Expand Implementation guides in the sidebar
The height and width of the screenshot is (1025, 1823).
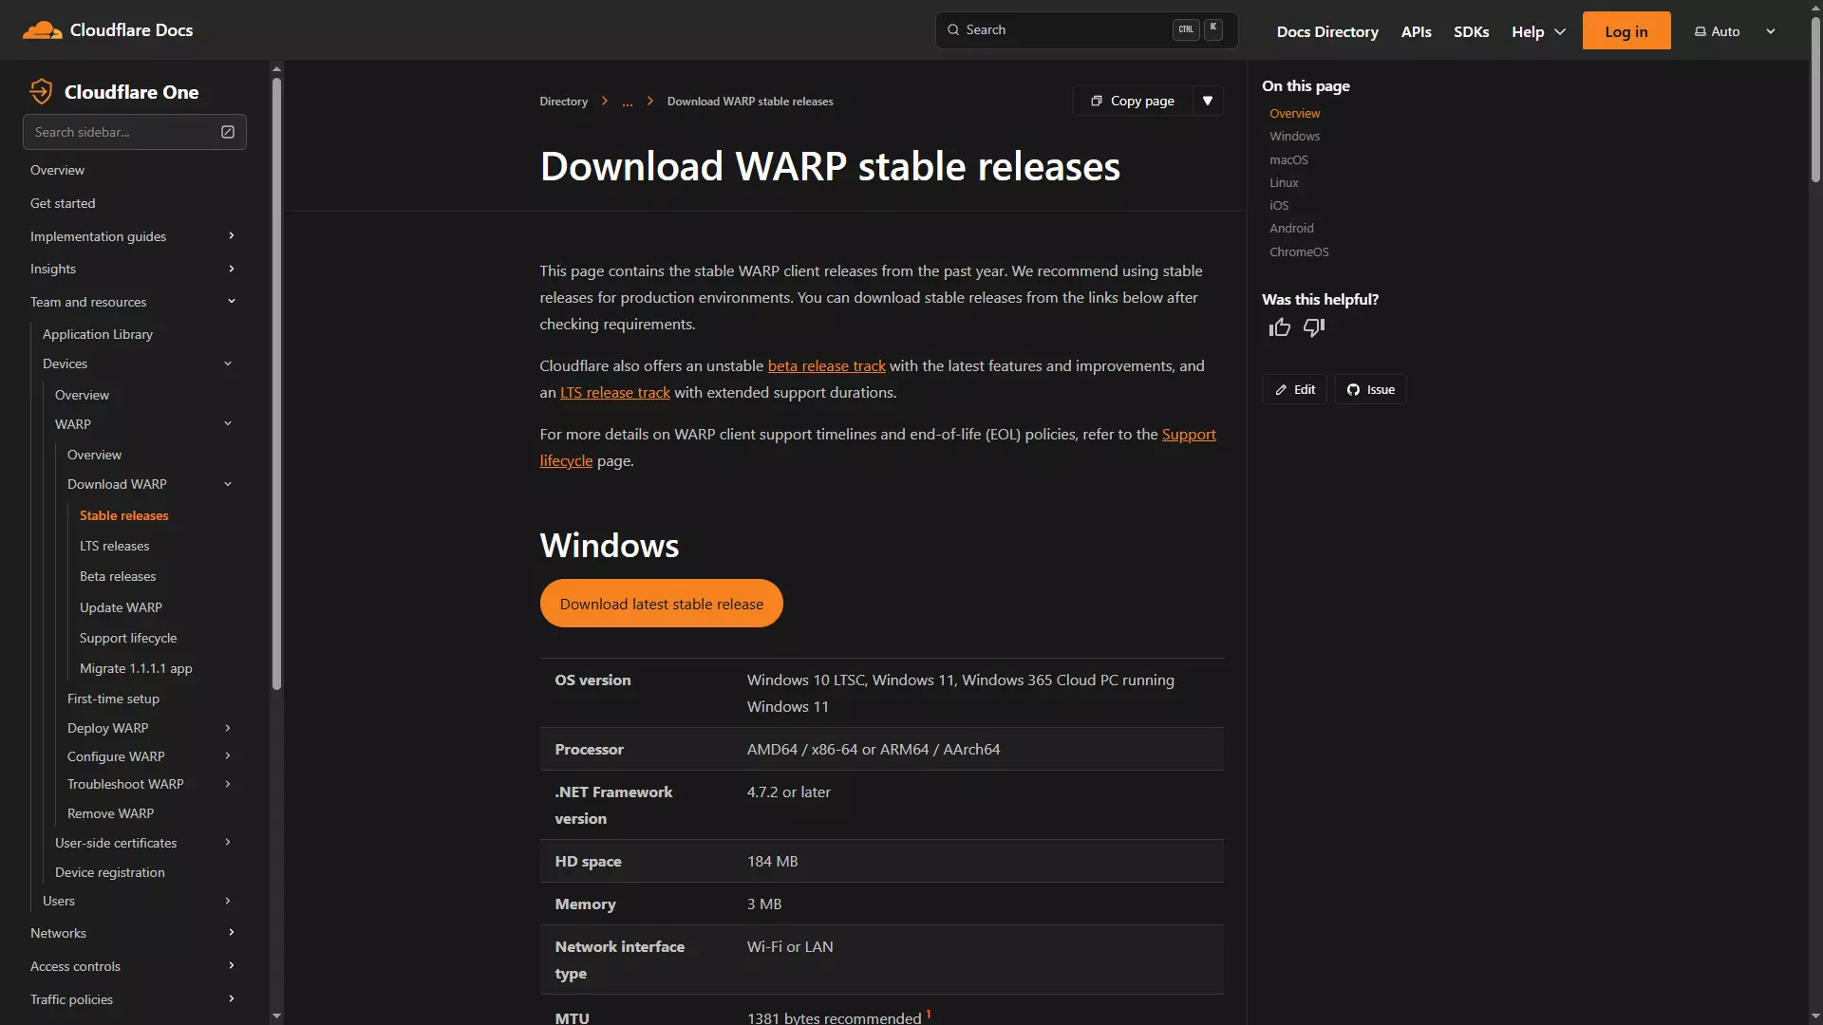tap(231, 236)
